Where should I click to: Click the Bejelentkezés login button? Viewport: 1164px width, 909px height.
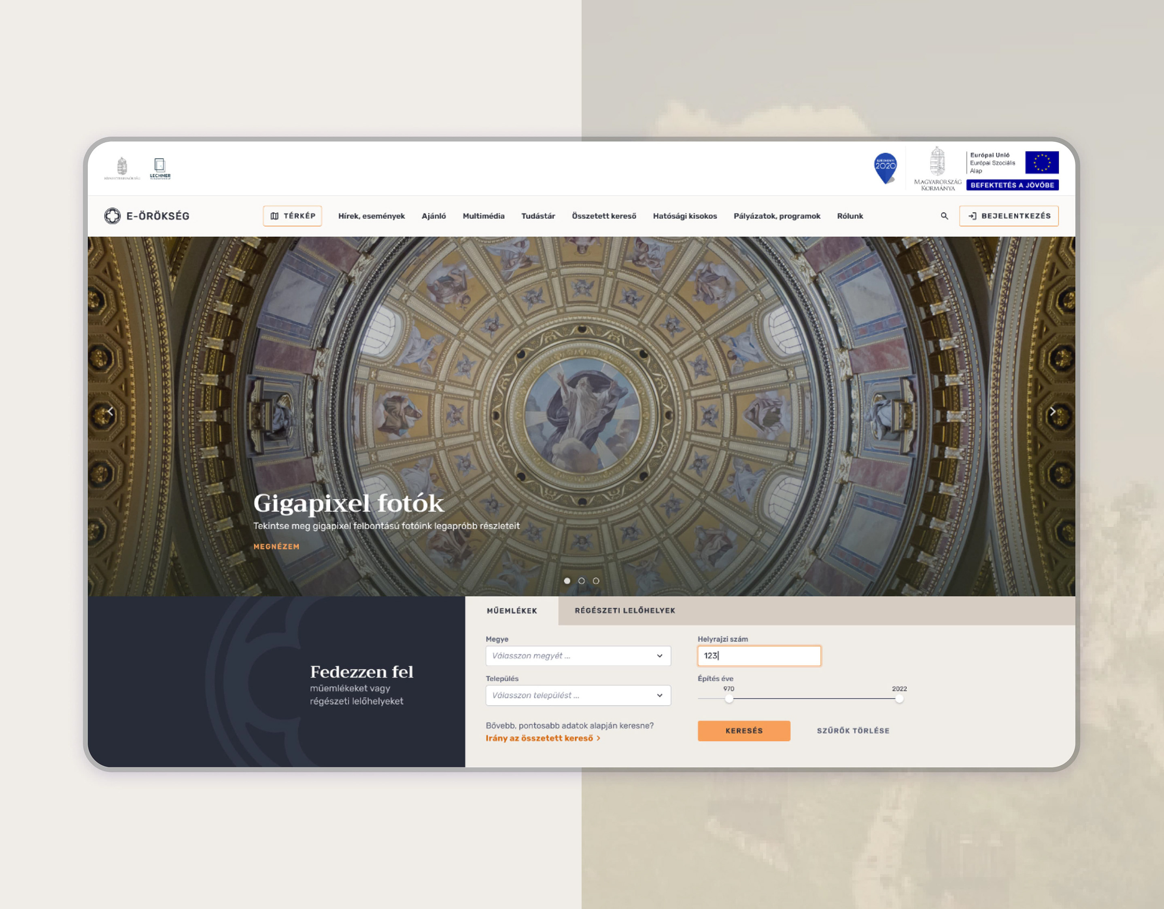point(1008,216)
